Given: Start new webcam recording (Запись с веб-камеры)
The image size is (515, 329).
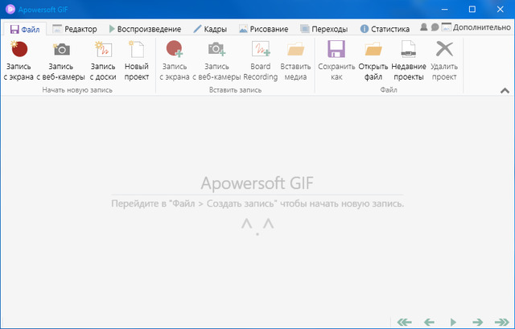Looking at the screenshot, I should (x=61, y=61).
